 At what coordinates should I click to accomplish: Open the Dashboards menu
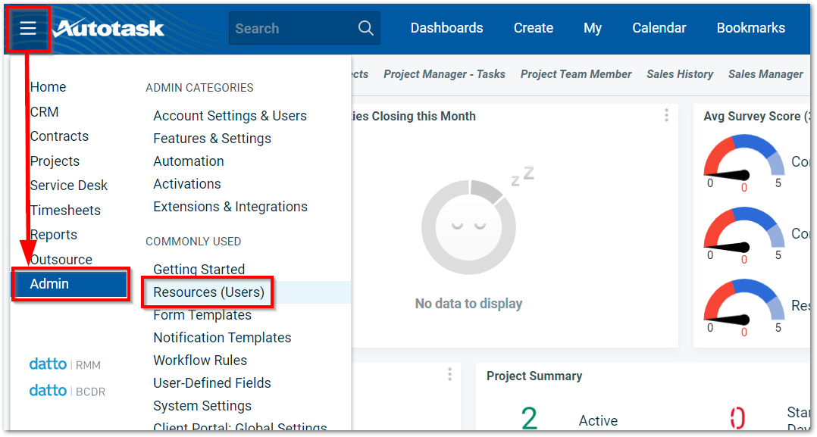(446, 28)
